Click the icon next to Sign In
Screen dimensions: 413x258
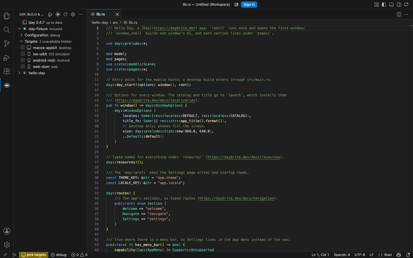[236, 5]
